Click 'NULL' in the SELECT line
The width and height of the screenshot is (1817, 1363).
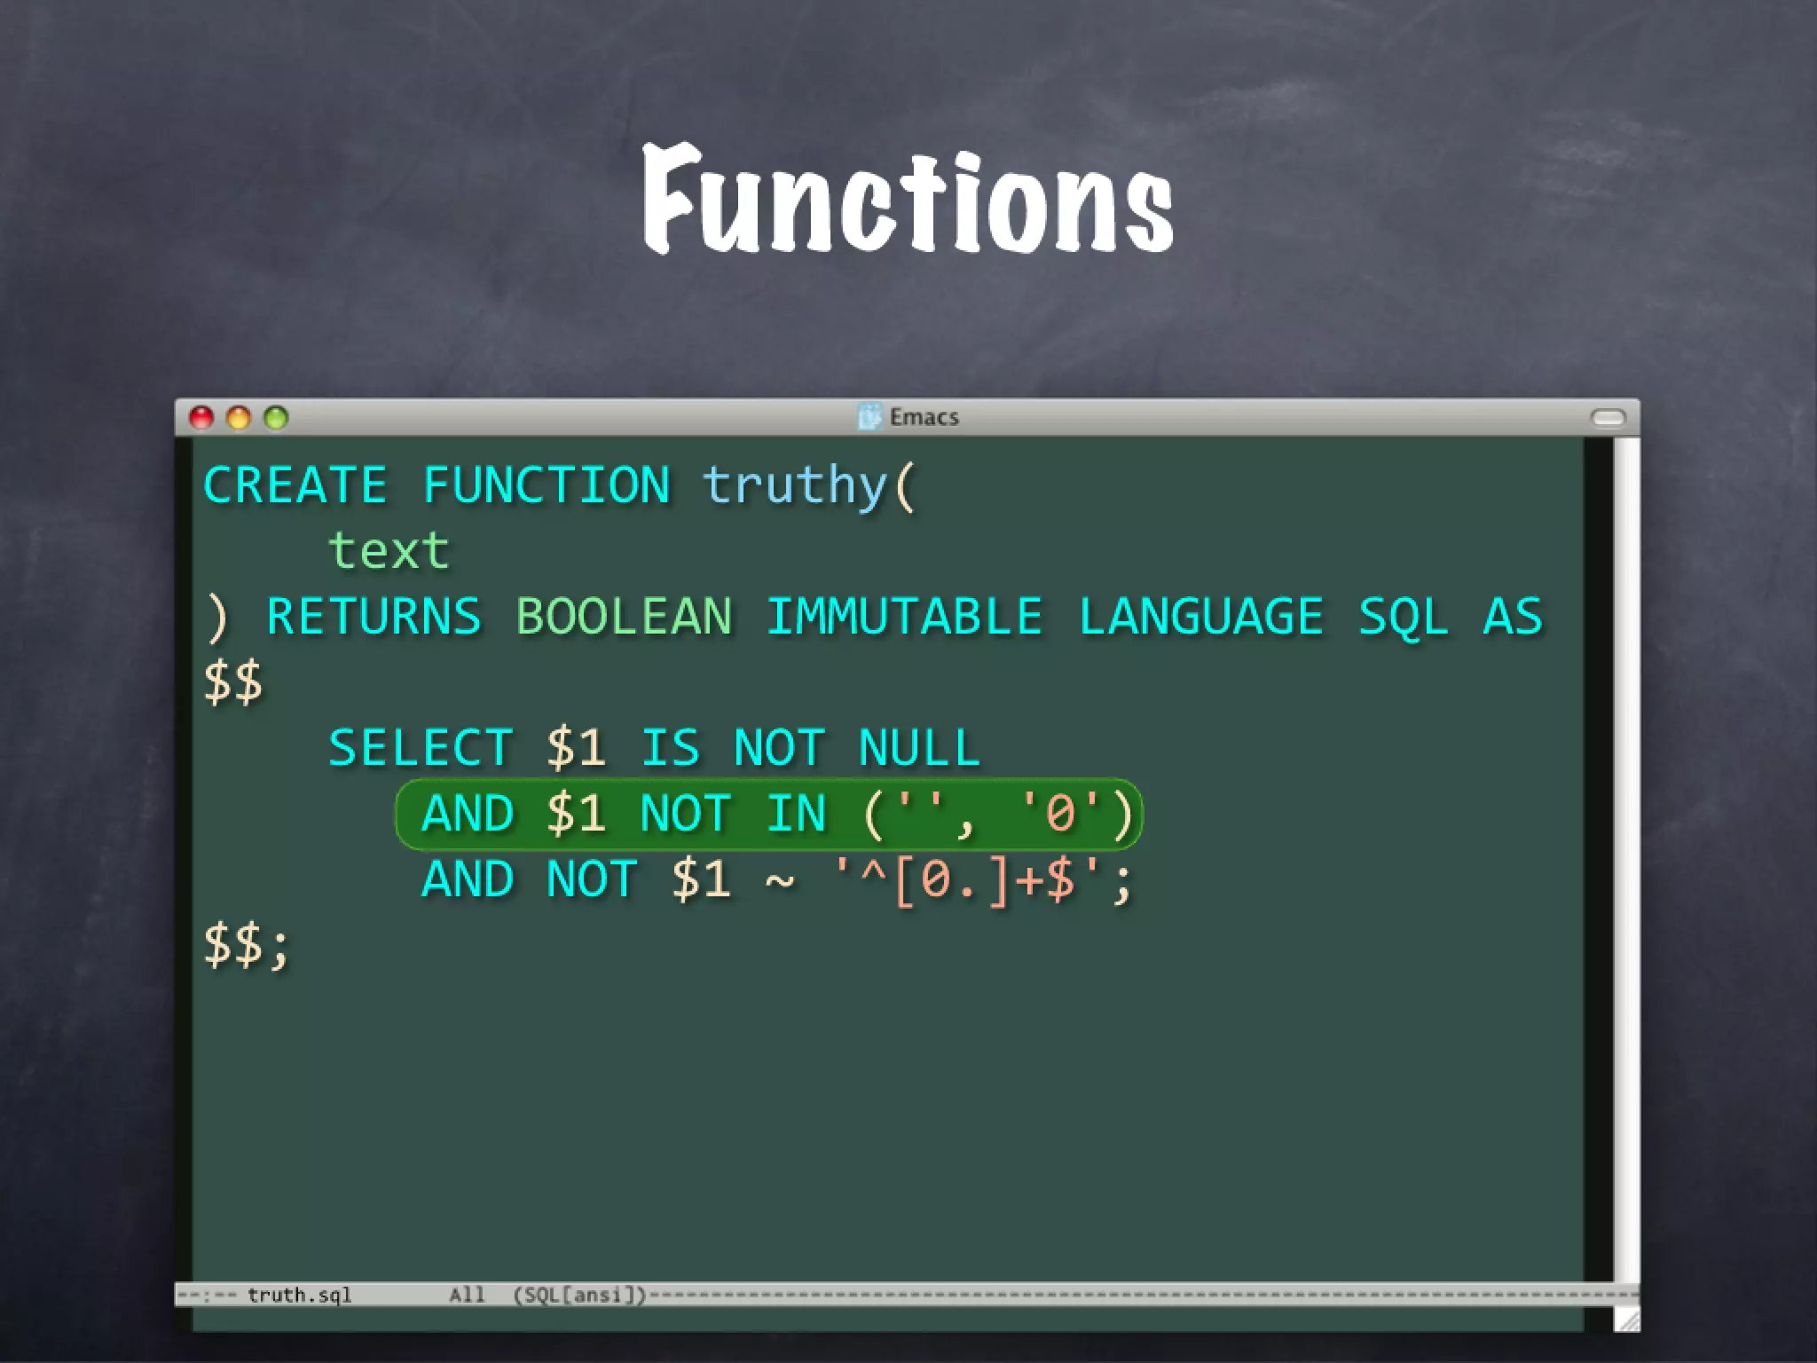click(919, 747)
